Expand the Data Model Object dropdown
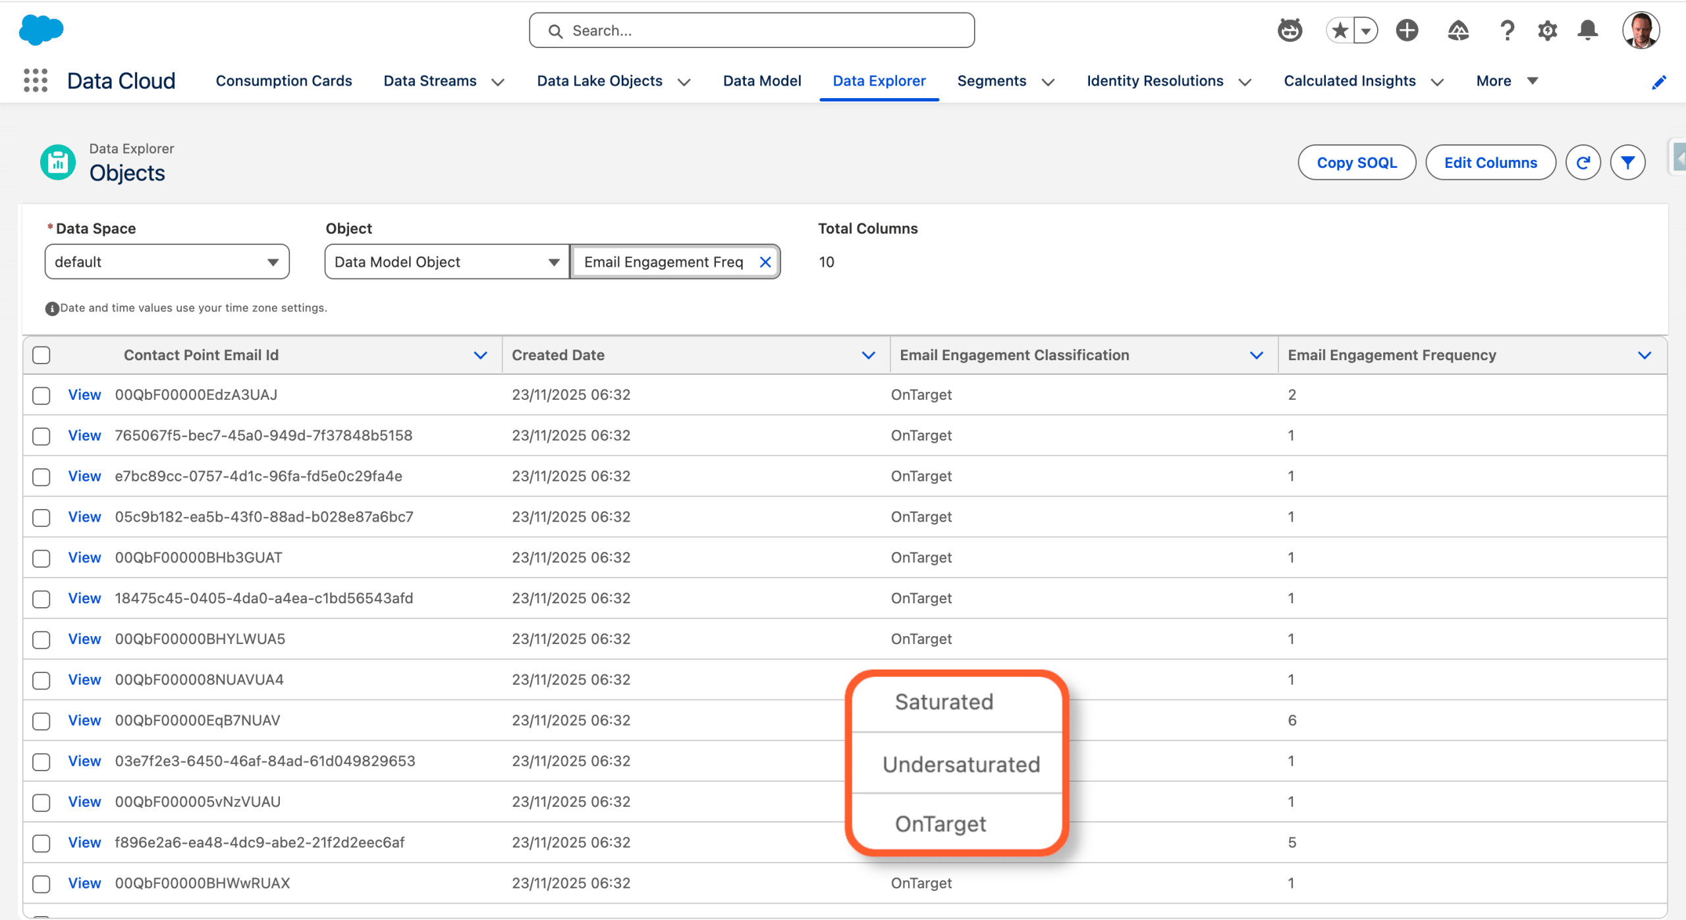1686x920 pixels. [x=447, y=262]
